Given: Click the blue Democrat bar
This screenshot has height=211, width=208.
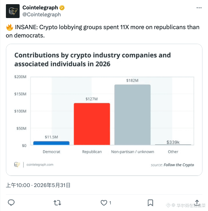Looking at the screenshot, I should tap(51, 143).
